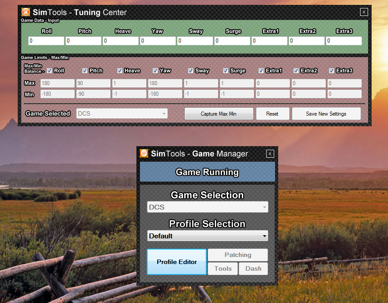The image size is (388, 303).
Task: Toggle the Pitch Max/Min balance checkbox
Action: pyautogui.click(x=85, y=71)
